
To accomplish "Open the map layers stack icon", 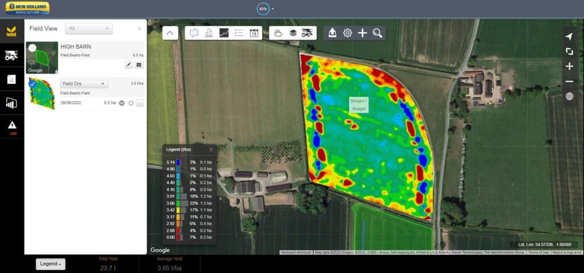I will 293,33.
